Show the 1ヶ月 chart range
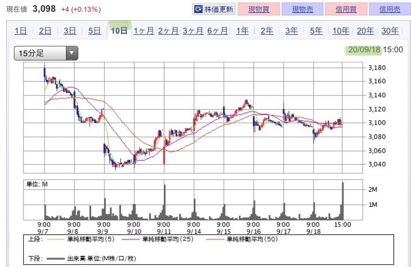 (144, 30)
